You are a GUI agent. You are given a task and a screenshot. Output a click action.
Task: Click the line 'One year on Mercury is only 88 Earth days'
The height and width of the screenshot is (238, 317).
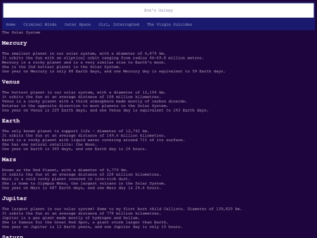point(114,71)
